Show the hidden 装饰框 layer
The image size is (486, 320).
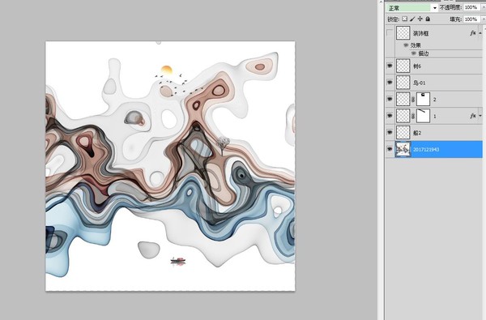390,33
